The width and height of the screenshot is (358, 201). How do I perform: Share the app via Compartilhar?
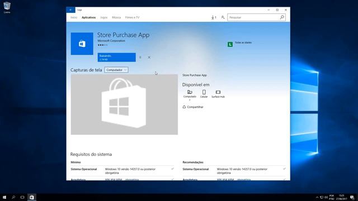[193, 107]
